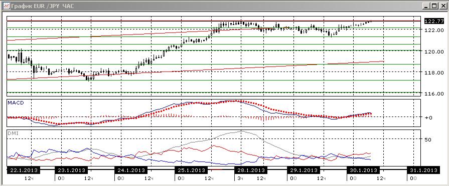Image resolution: width=449 pixels, height=186 pixels.
Task: Maximize the chart window
Action: point(434,6)
